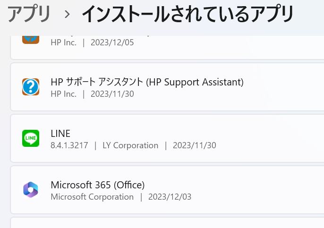The height and width of the screenshot is (228, 324).
Task: Click LY Corporation publisher text
Action: (130, 145)
